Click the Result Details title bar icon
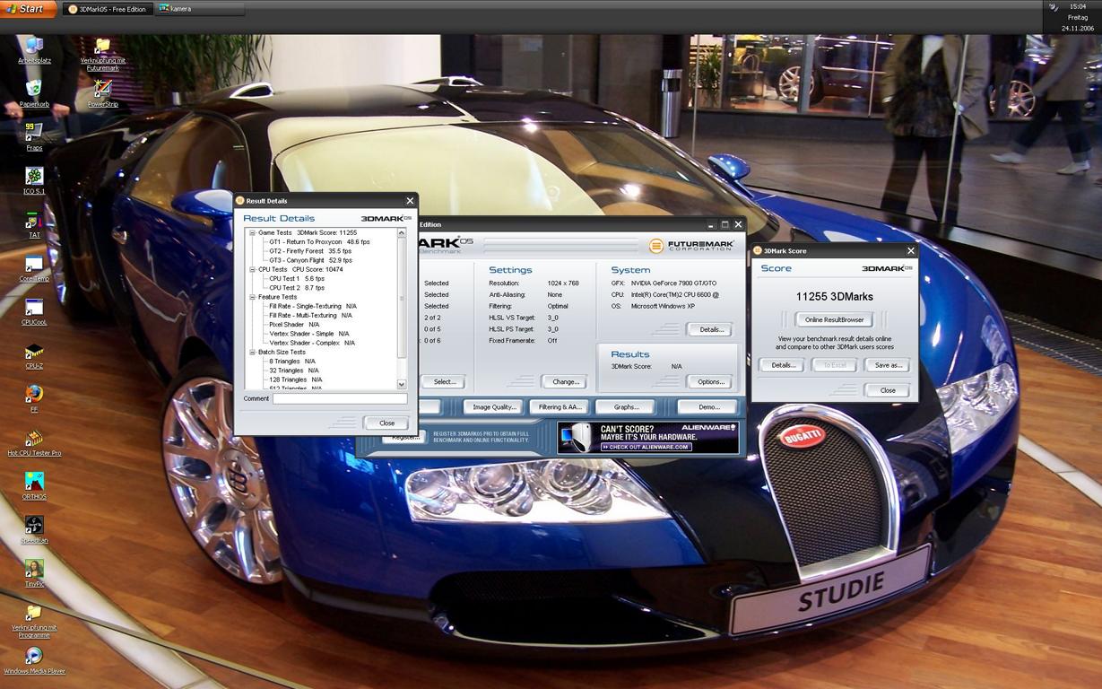The height and width of the screenshot is (689, 1102). pyautogui.click(x=239, y=201)
